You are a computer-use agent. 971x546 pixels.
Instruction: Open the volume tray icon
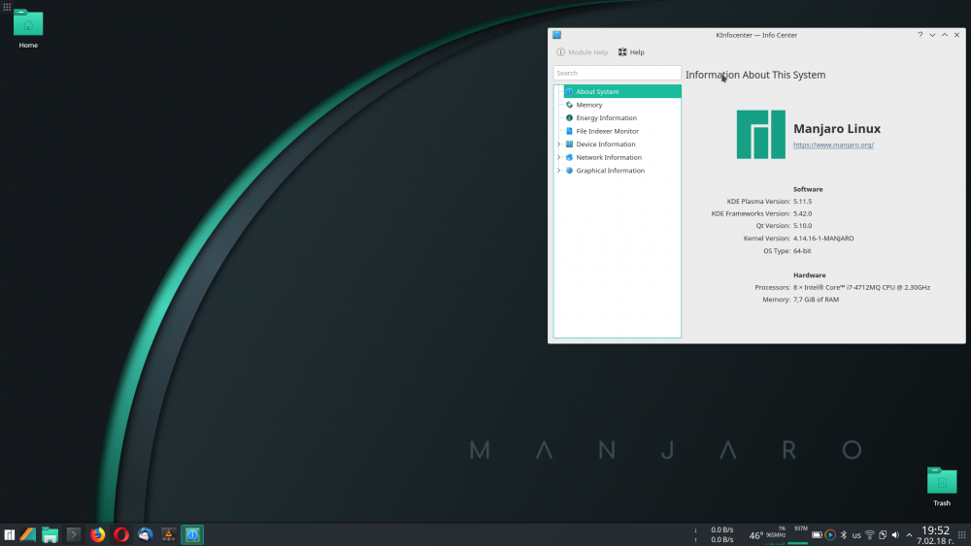click(895, 535)
